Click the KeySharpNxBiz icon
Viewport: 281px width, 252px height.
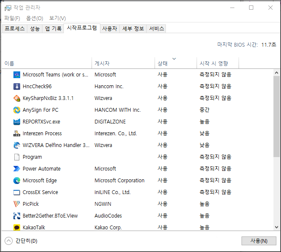click(x=17, y=98)
